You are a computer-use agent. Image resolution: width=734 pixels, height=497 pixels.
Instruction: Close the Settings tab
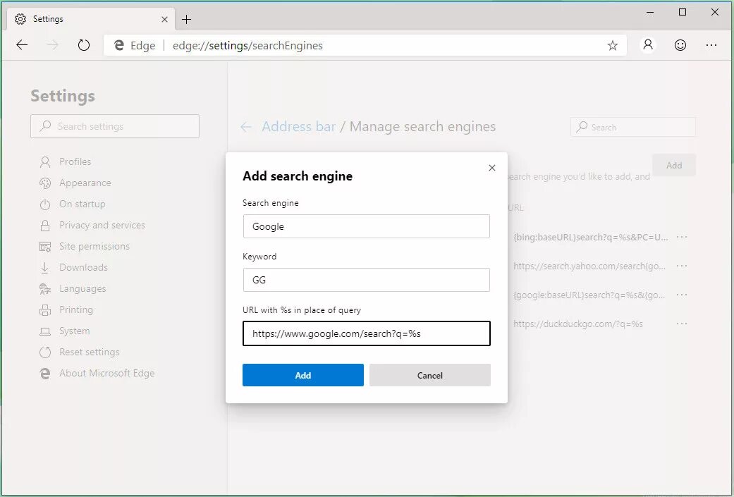coord(164,19)
